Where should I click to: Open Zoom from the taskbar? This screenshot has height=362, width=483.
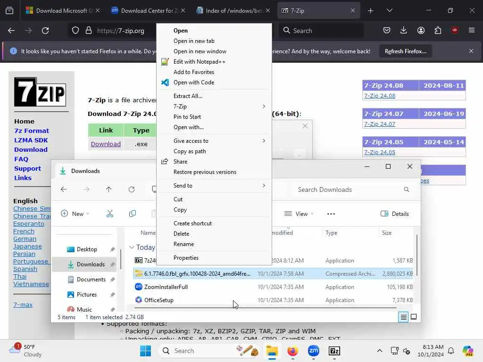click(314, 351)
